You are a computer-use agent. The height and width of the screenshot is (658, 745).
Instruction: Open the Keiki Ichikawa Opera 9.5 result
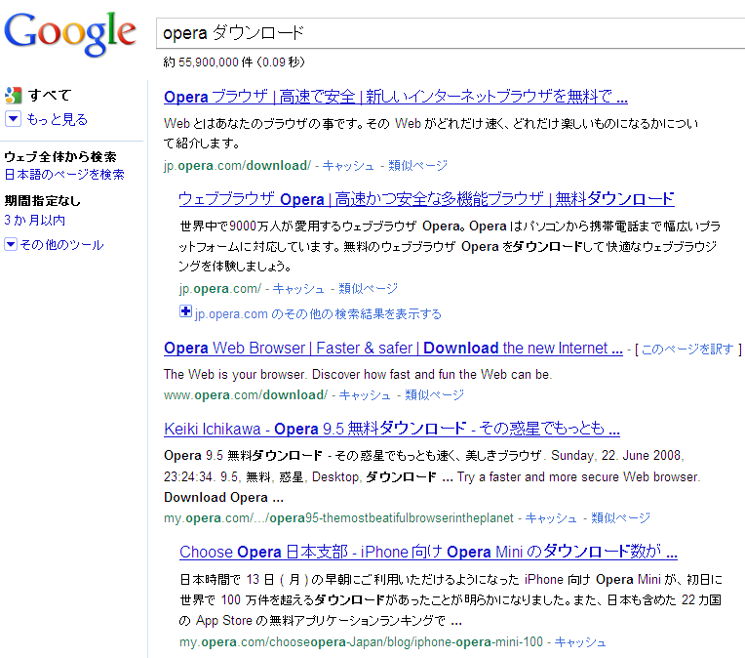point(392,429)
